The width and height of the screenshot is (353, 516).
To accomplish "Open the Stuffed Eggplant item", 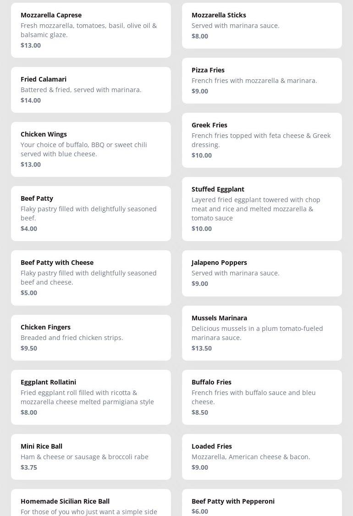I will (x=262, y=209).
